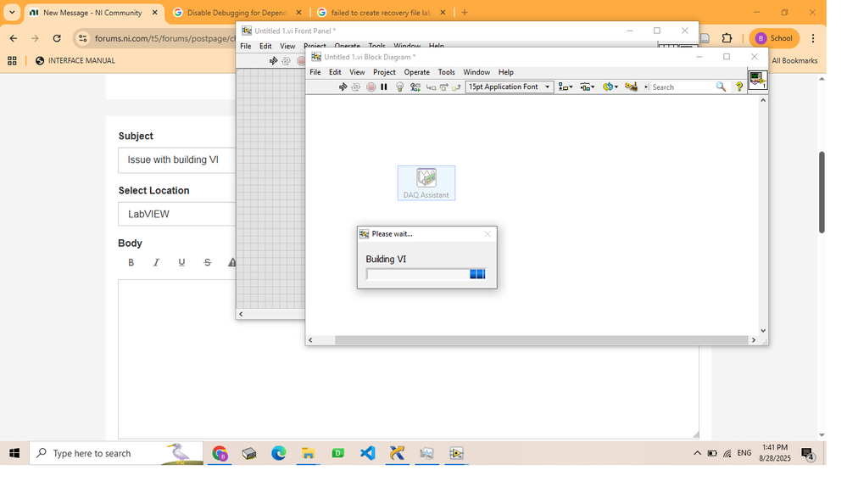Show Context Help with the question mark
This screenshot has width=847, height=498.
tap(739, 87)
